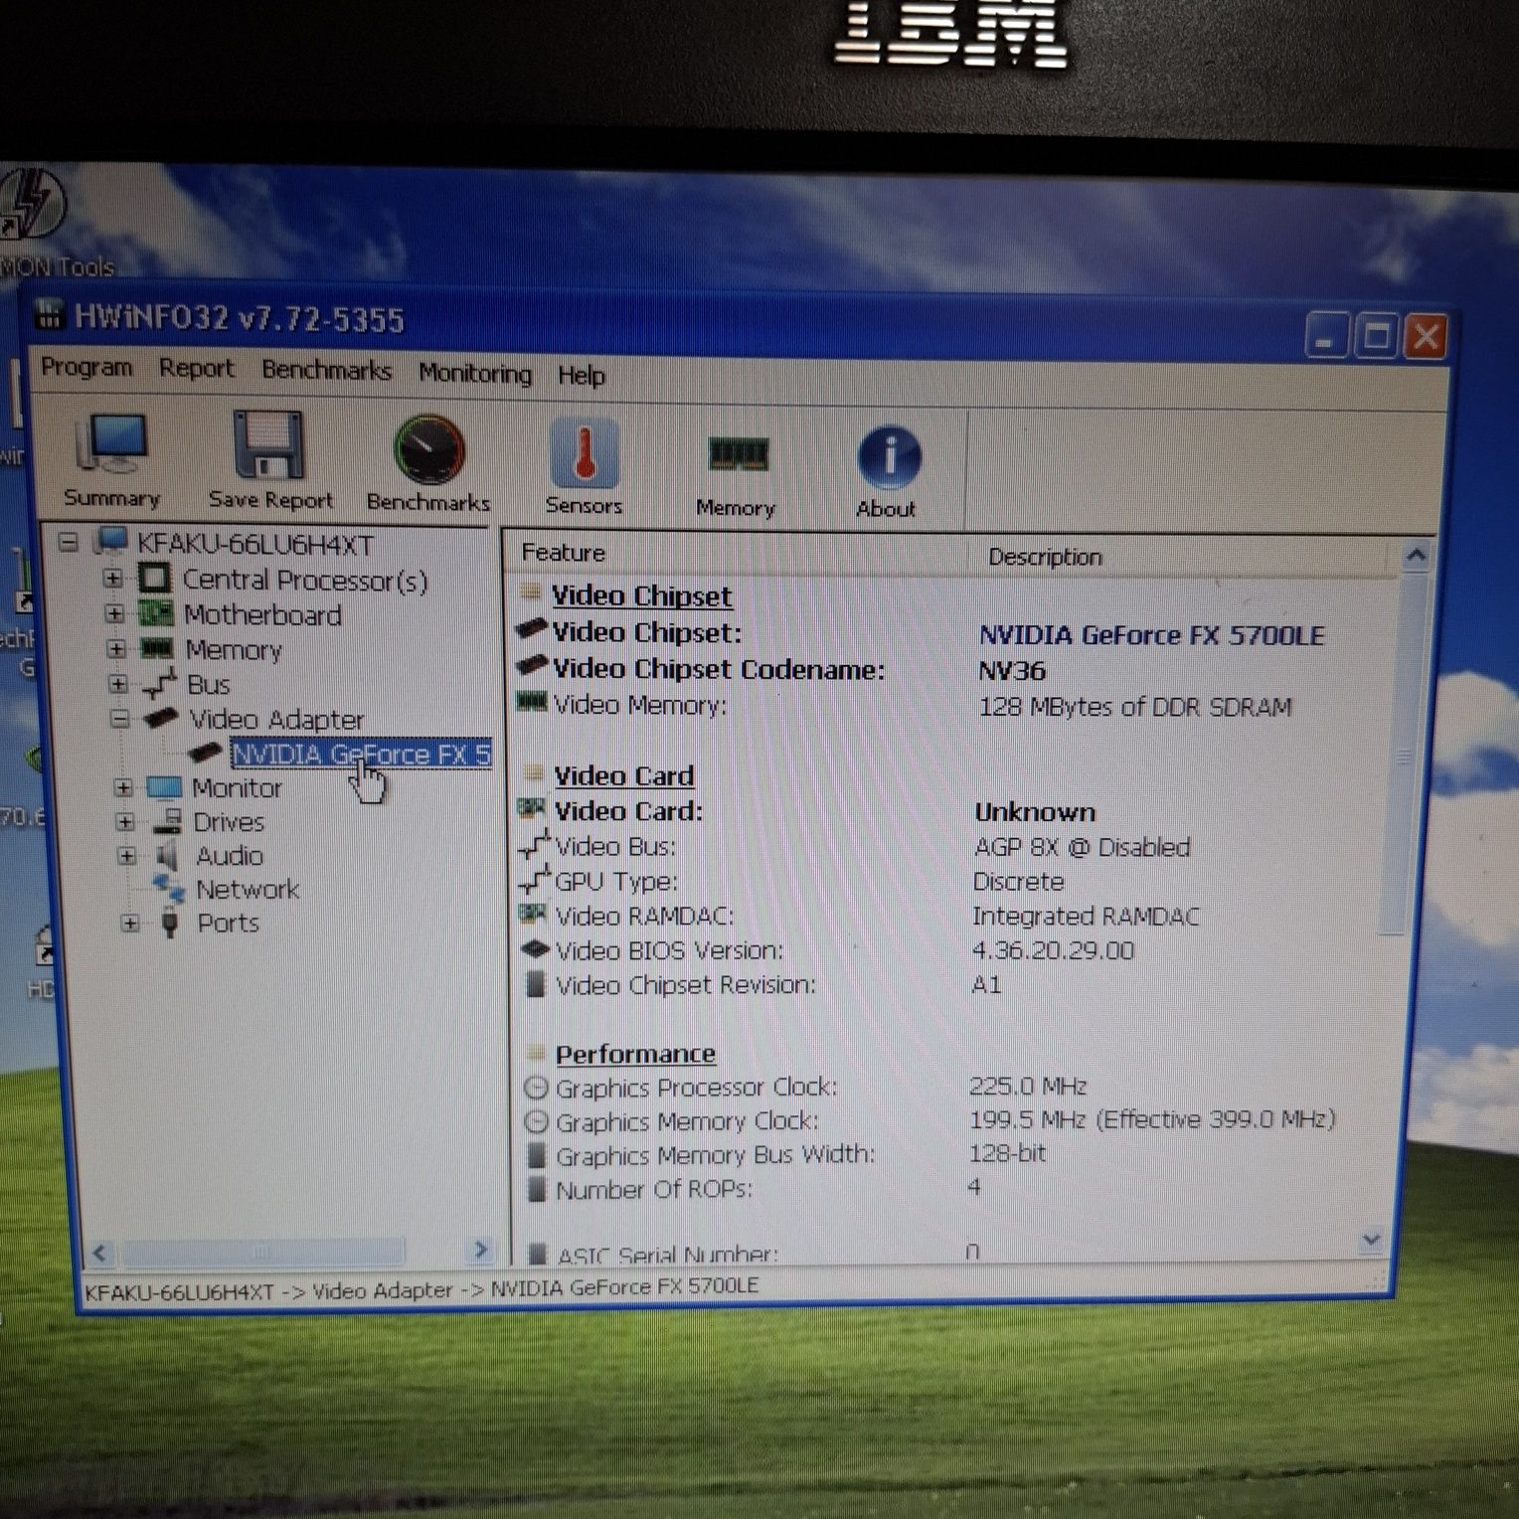
Task: Click the Ports plug icon
Action: [170, 922]
